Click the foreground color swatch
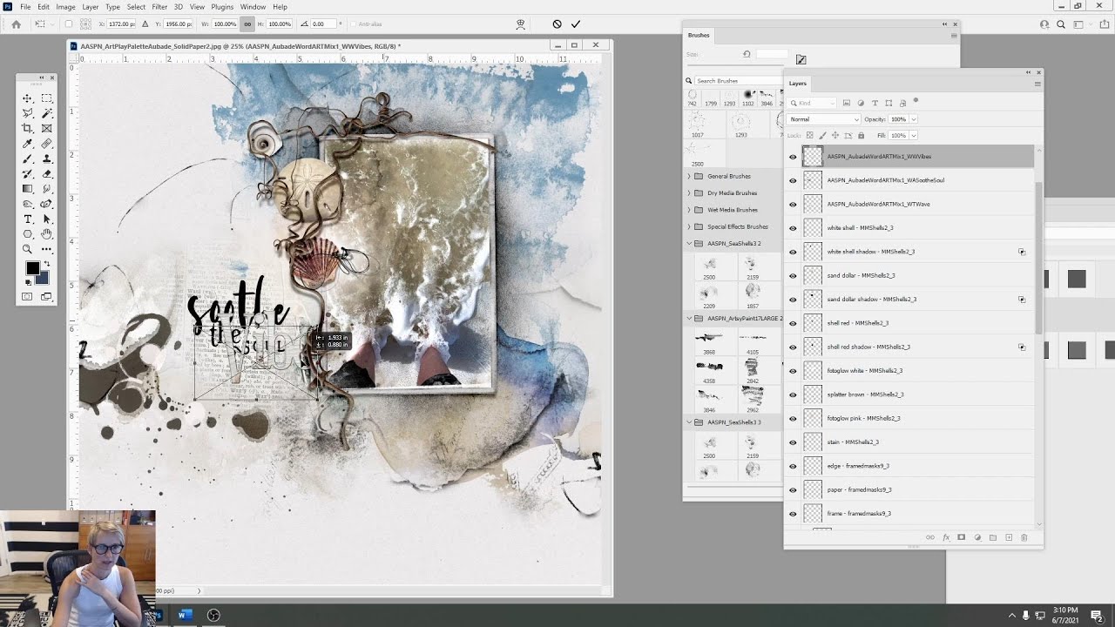 tap(33, 268)
